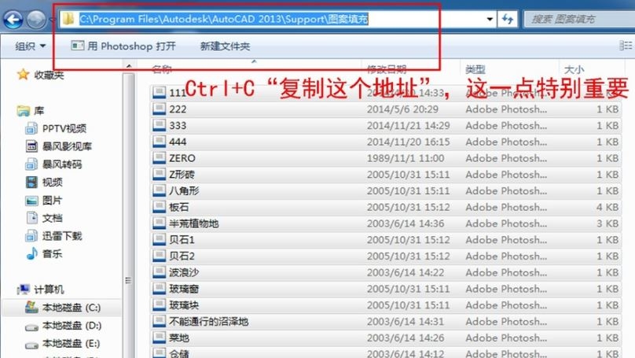Viewport: 635px width, 358px height.
Task: Open the PPTV视频 library
Action: [x=56, y=128]
